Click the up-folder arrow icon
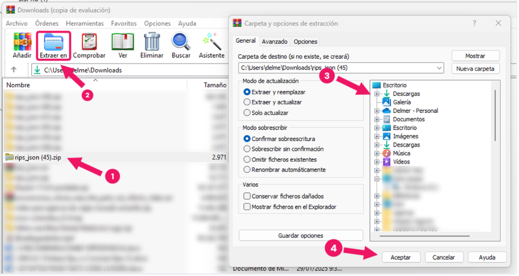Image resolution: width=519 pixels, height=276 pixels. click(13, 70)
